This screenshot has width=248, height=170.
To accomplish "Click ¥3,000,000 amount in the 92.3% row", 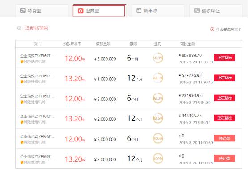I will click(x=105, y=99).
